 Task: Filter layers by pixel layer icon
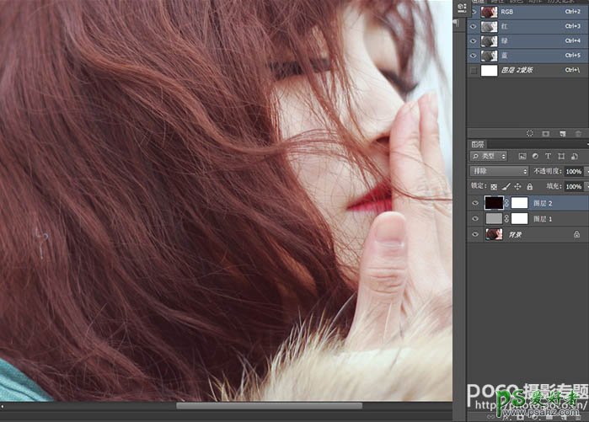[522, 157]
